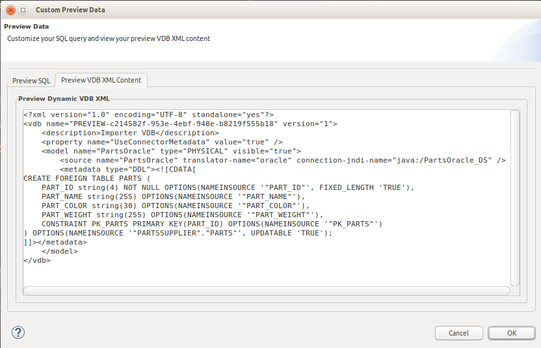The width and height of the screenshot is (541, 348).
Task: Click the horizontal scrollbar under the XML text
Action: pyautogui.click(x=267, y=291)
